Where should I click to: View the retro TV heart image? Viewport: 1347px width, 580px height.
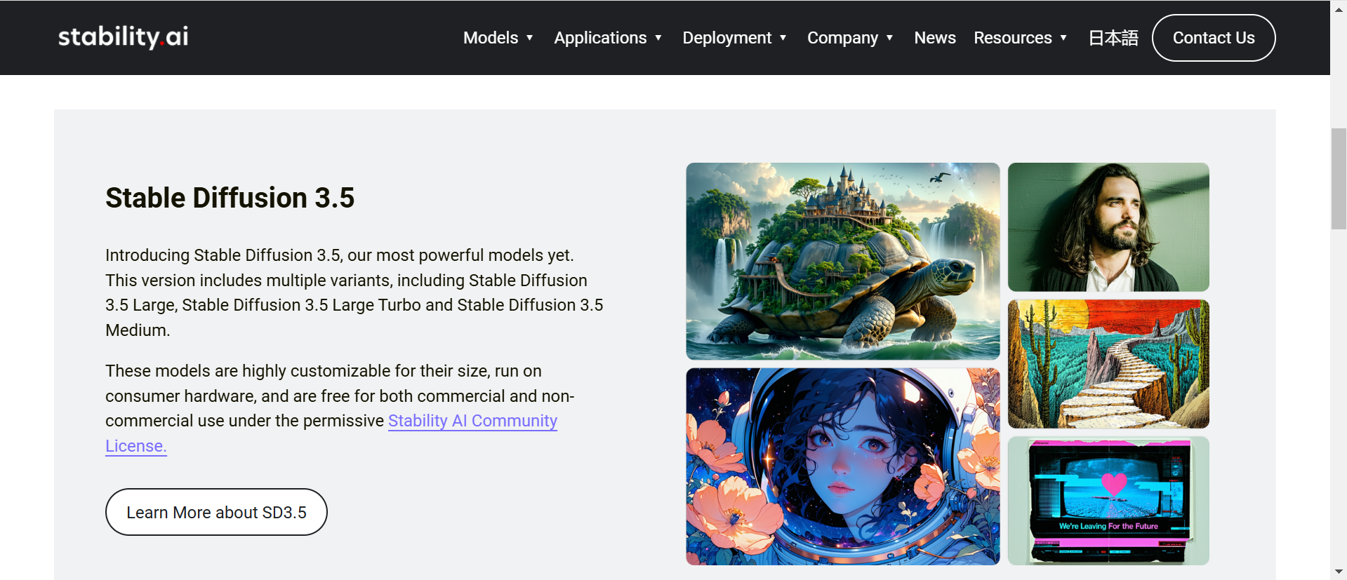click(1108, 501)
